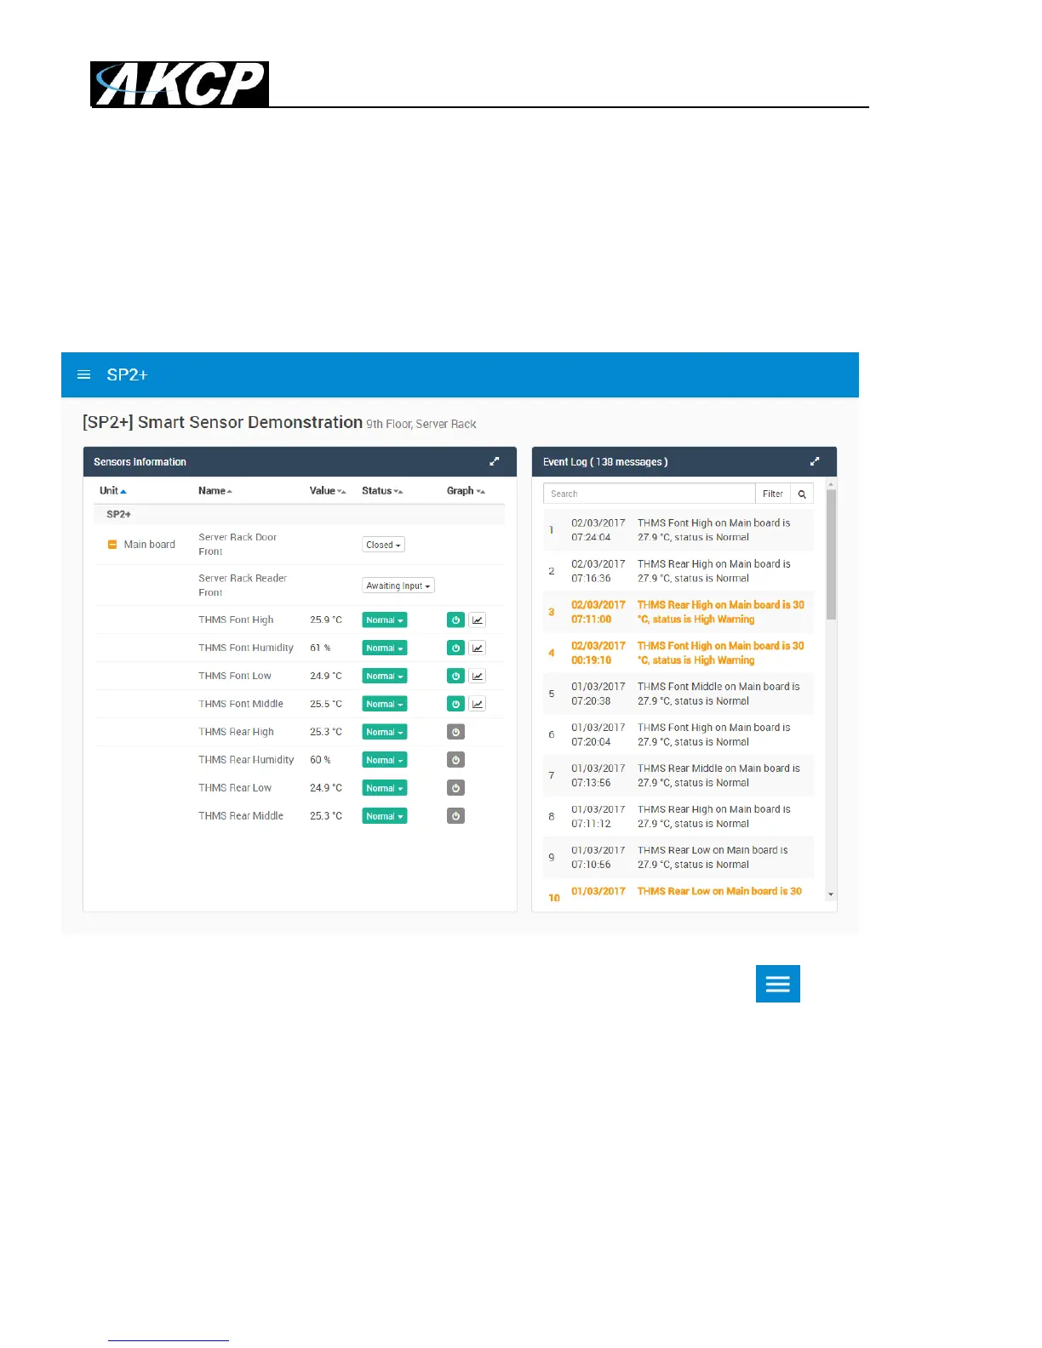Screen dimensions: 1042x1348
Task: Select event 4 Font High warning message
Action: click(x=678, y=653)
